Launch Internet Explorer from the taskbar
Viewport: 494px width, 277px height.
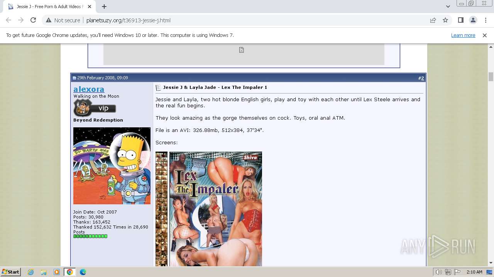[x=31, y=272]
